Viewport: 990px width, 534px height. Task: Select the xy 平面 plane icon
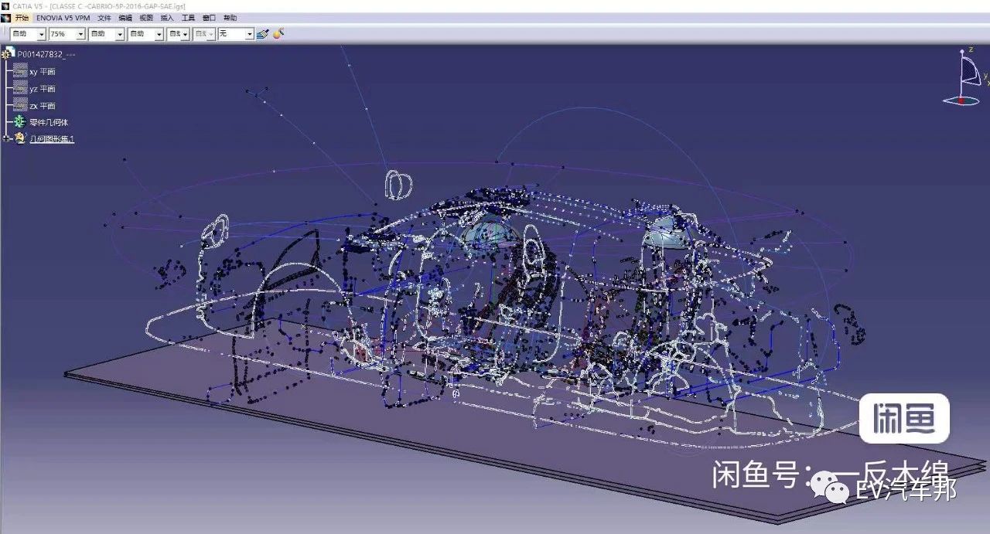20,71
